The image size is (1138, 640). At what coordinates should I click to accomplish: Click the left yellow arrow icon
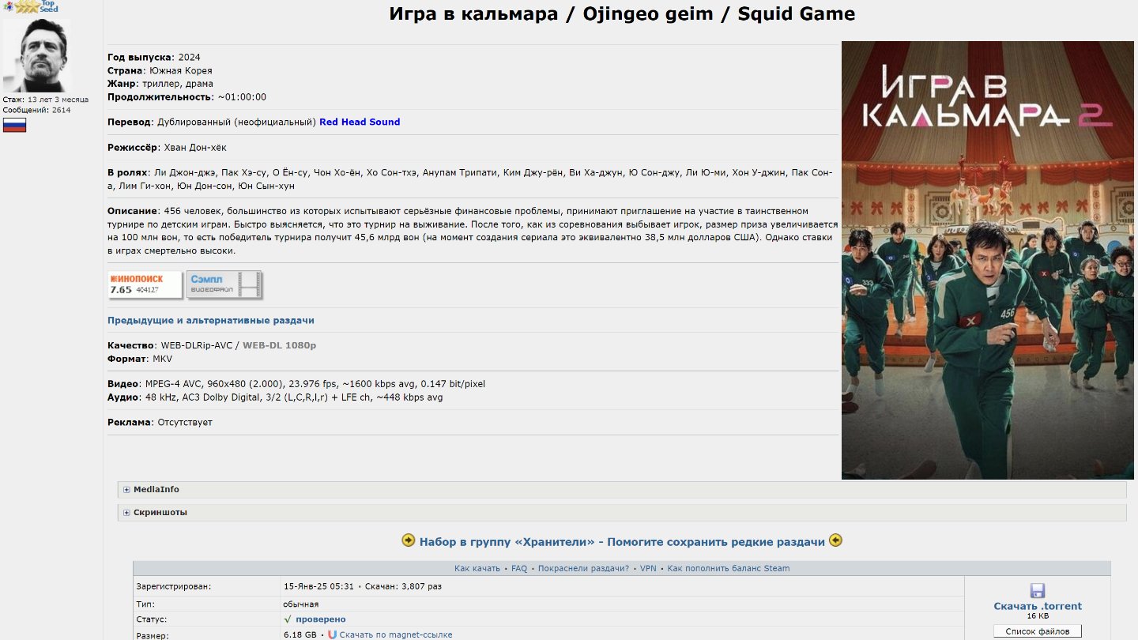(409, 541)
